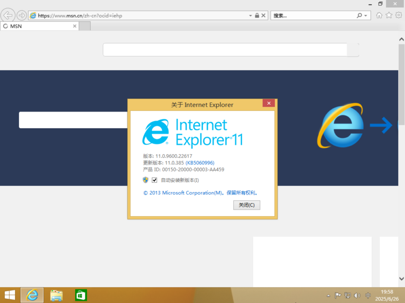Switch to the MSN tab

(x=40, y=26)
